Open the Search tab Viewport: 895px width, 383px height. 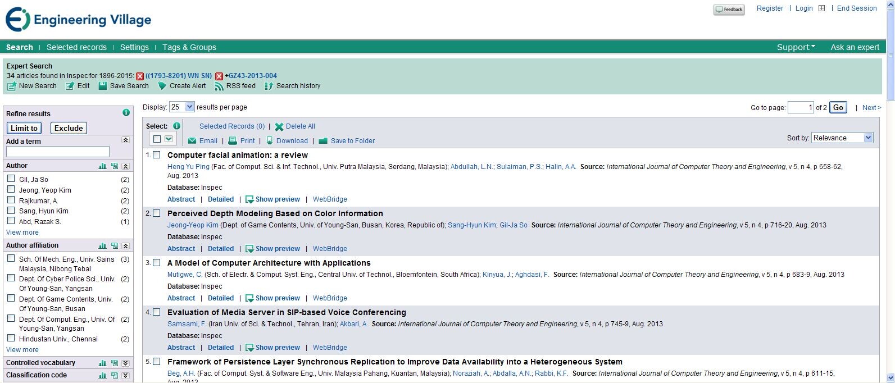point(20,47)
